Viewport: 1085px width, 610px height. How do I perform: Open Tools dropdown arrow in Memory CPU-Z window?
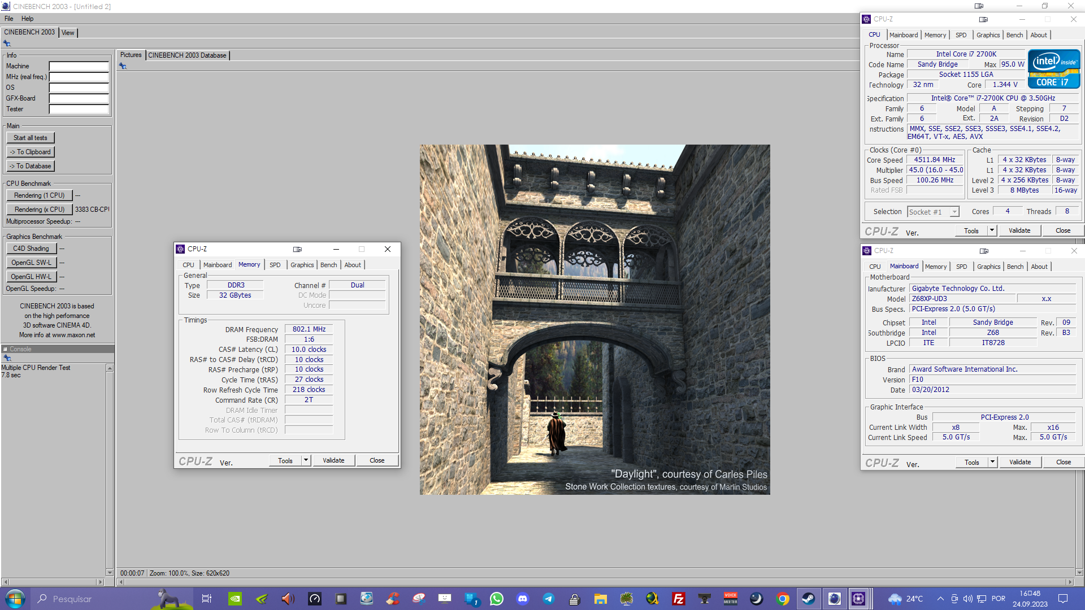(x=306, y=460)
